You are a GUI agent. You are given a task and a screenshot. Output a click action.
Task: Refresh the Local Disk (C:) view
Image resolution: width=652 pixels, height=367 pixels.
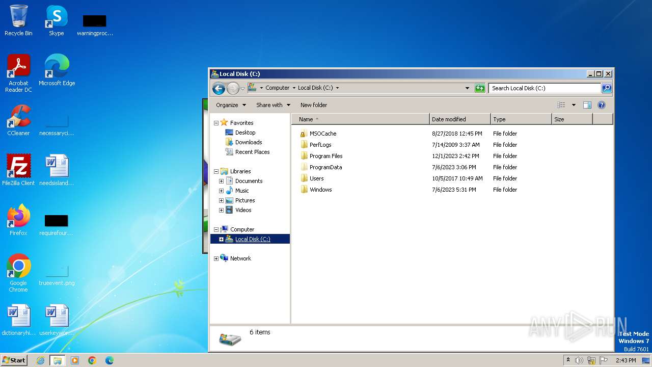(479, 88)
